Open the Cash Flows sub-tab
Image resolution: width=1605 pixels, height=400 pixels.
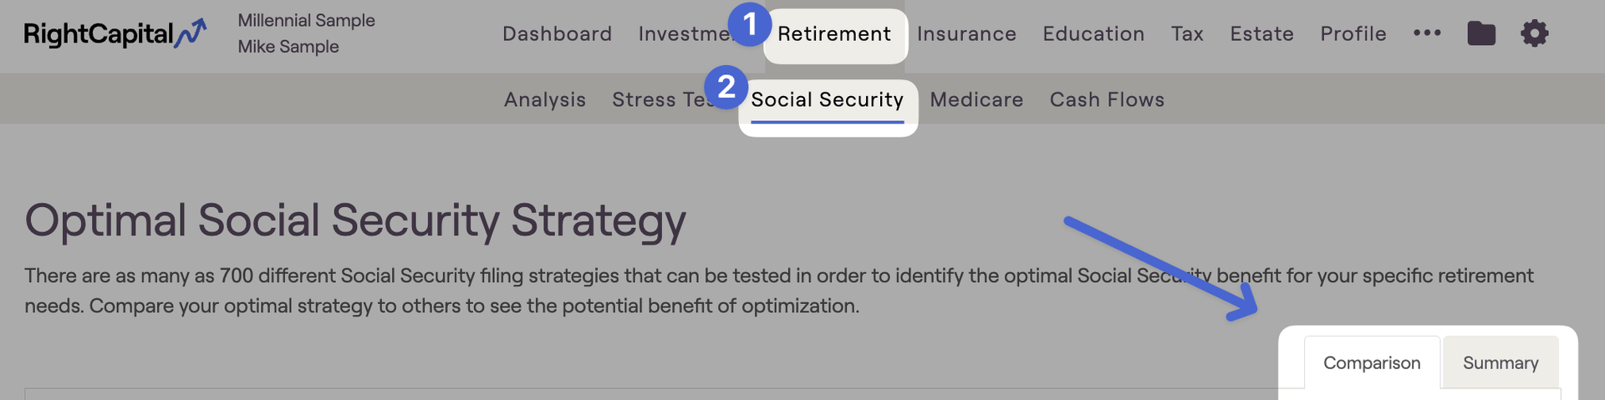tap(1107, 99)
